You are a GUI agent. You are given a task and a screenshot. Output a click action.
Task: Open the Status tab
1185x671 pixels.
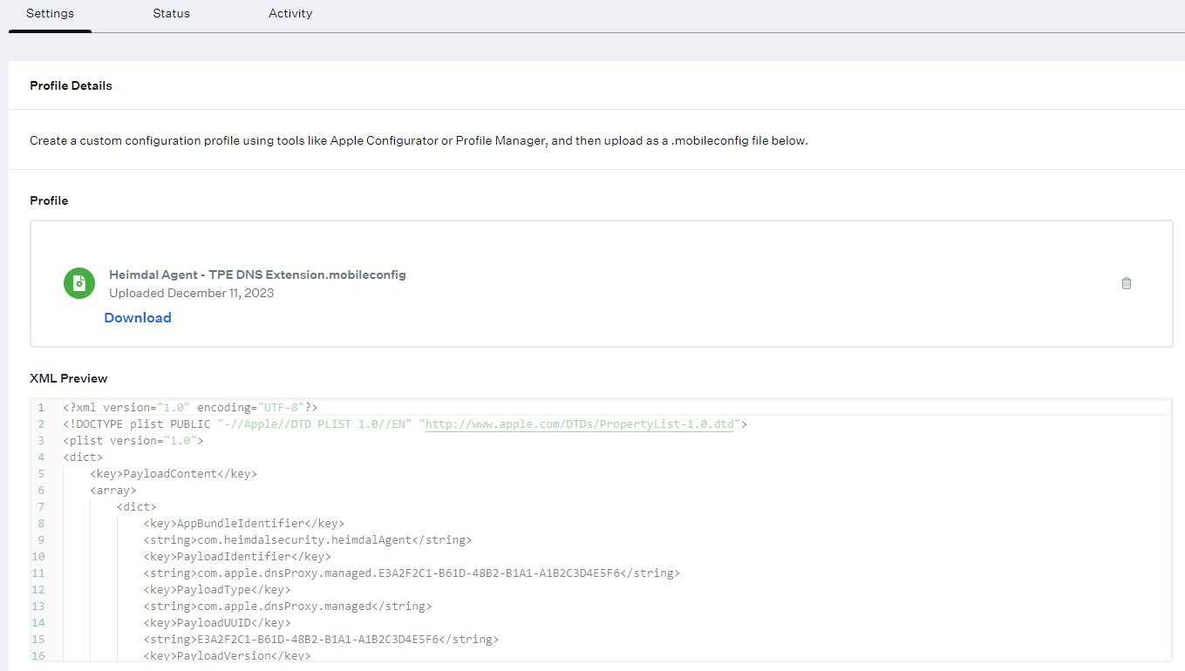(171, 14)
